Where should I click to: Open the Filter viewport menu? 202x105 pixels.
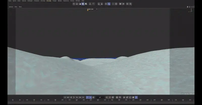point(16,7)
